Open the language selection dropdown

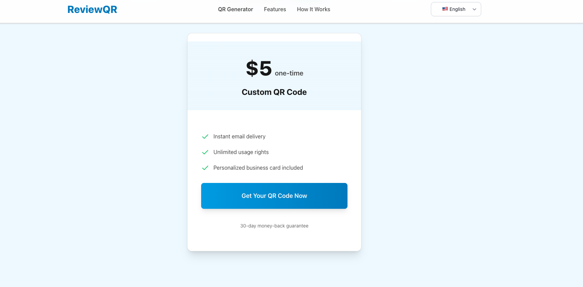(x=456, y=9)
